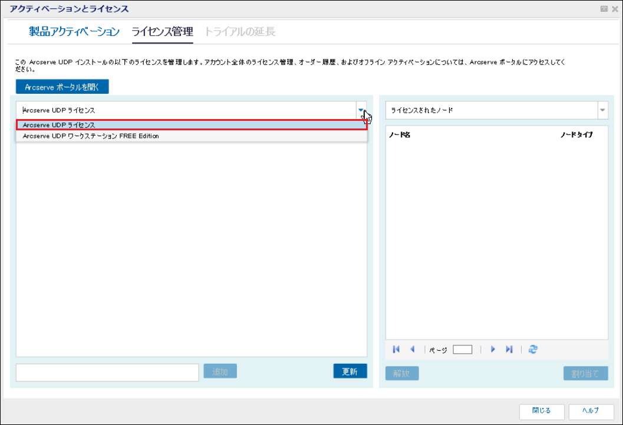Open the ライセンス管理 tab
Viewport: 623px width, 425px height.
(162, 31)
